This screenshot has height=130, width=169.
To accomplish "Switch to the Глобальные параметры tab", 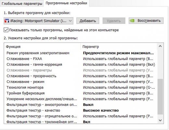I will [22, 4].
